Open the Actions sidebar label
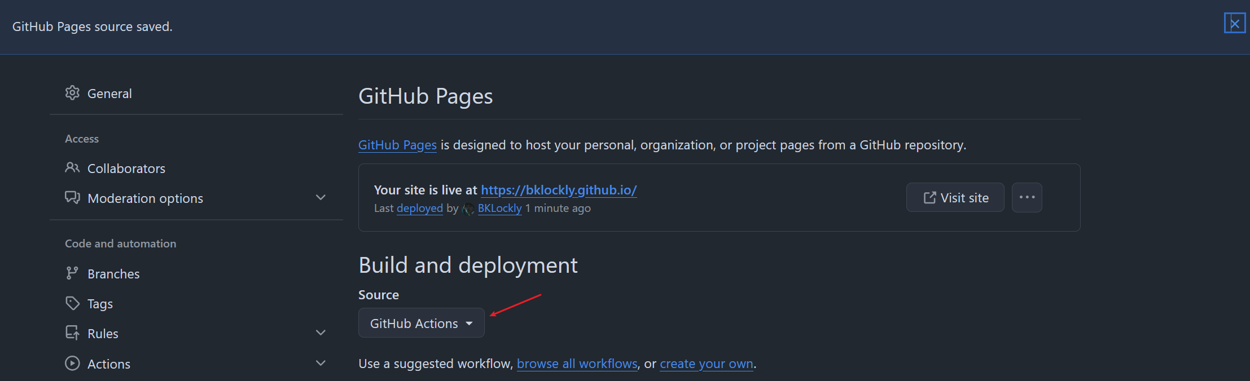 (x=109, y=364)
